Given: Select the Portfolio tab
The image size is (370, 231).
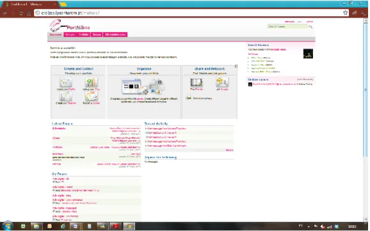Looking at the screenshot, I should pos(83,35).
